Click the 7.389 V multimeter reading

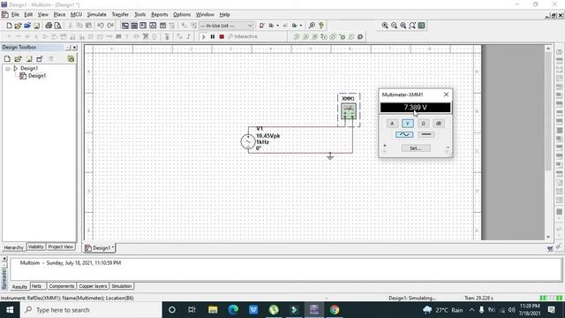tap(416, 108)
